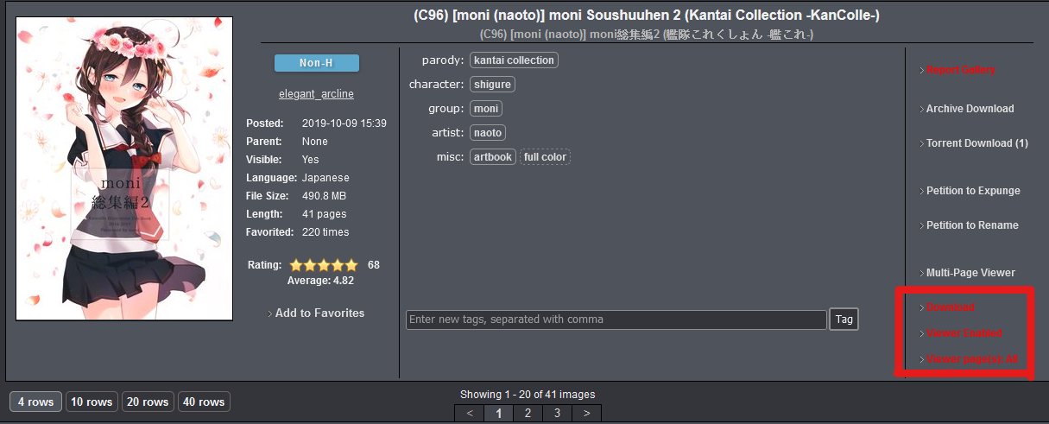
Task: Click the File Size 490.8 MB value
Action: pos(324,196)
